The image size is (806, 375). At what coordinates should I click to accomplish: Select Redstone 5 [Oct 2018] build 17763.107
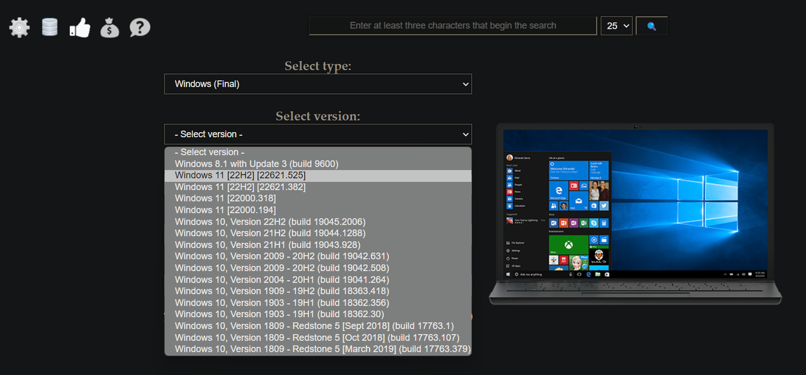coord(318,337)
